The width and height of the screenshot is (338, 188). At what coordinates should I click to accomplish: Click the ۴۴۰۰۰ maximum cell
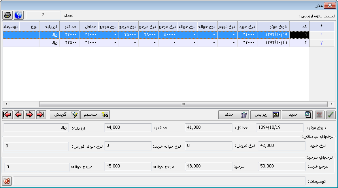point(69,35)
